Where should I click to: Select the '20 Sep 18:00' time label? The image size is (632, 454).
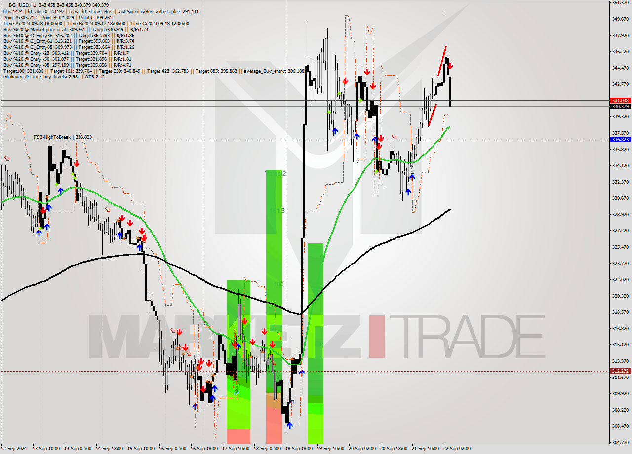pos(394,449)
